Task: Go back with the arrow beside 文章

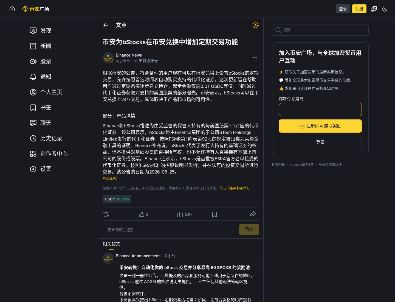Action: point(106,25)
